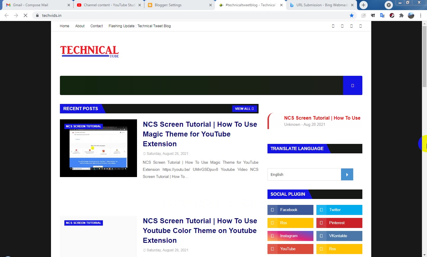
Task: Switch to Channel content YouTube Studio tab
Action: tap(109, 5)
